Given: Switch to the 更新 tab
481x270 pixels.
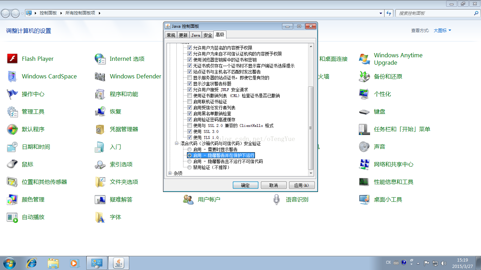Looking at the screenshot, I should (x=183, y=35).
